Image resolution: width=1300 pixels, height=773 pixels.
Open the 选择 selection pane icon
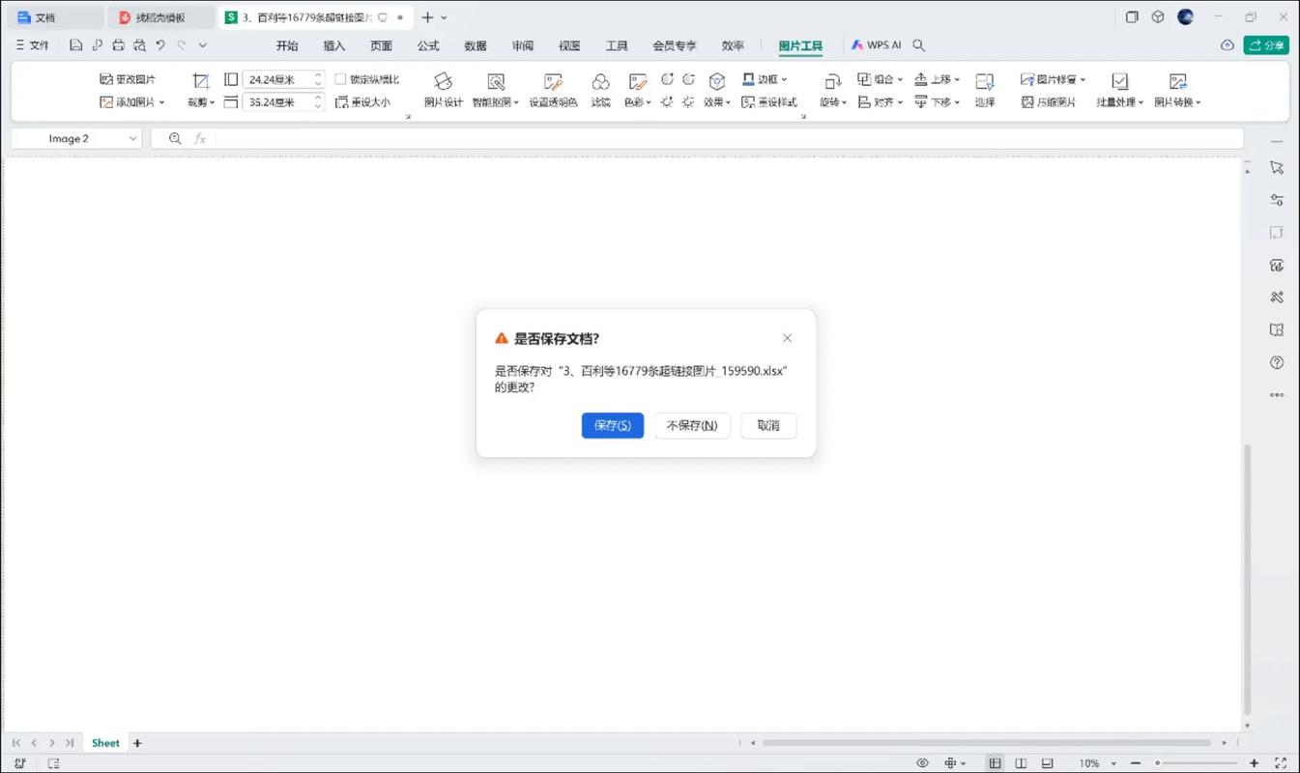tap(984, 82)
